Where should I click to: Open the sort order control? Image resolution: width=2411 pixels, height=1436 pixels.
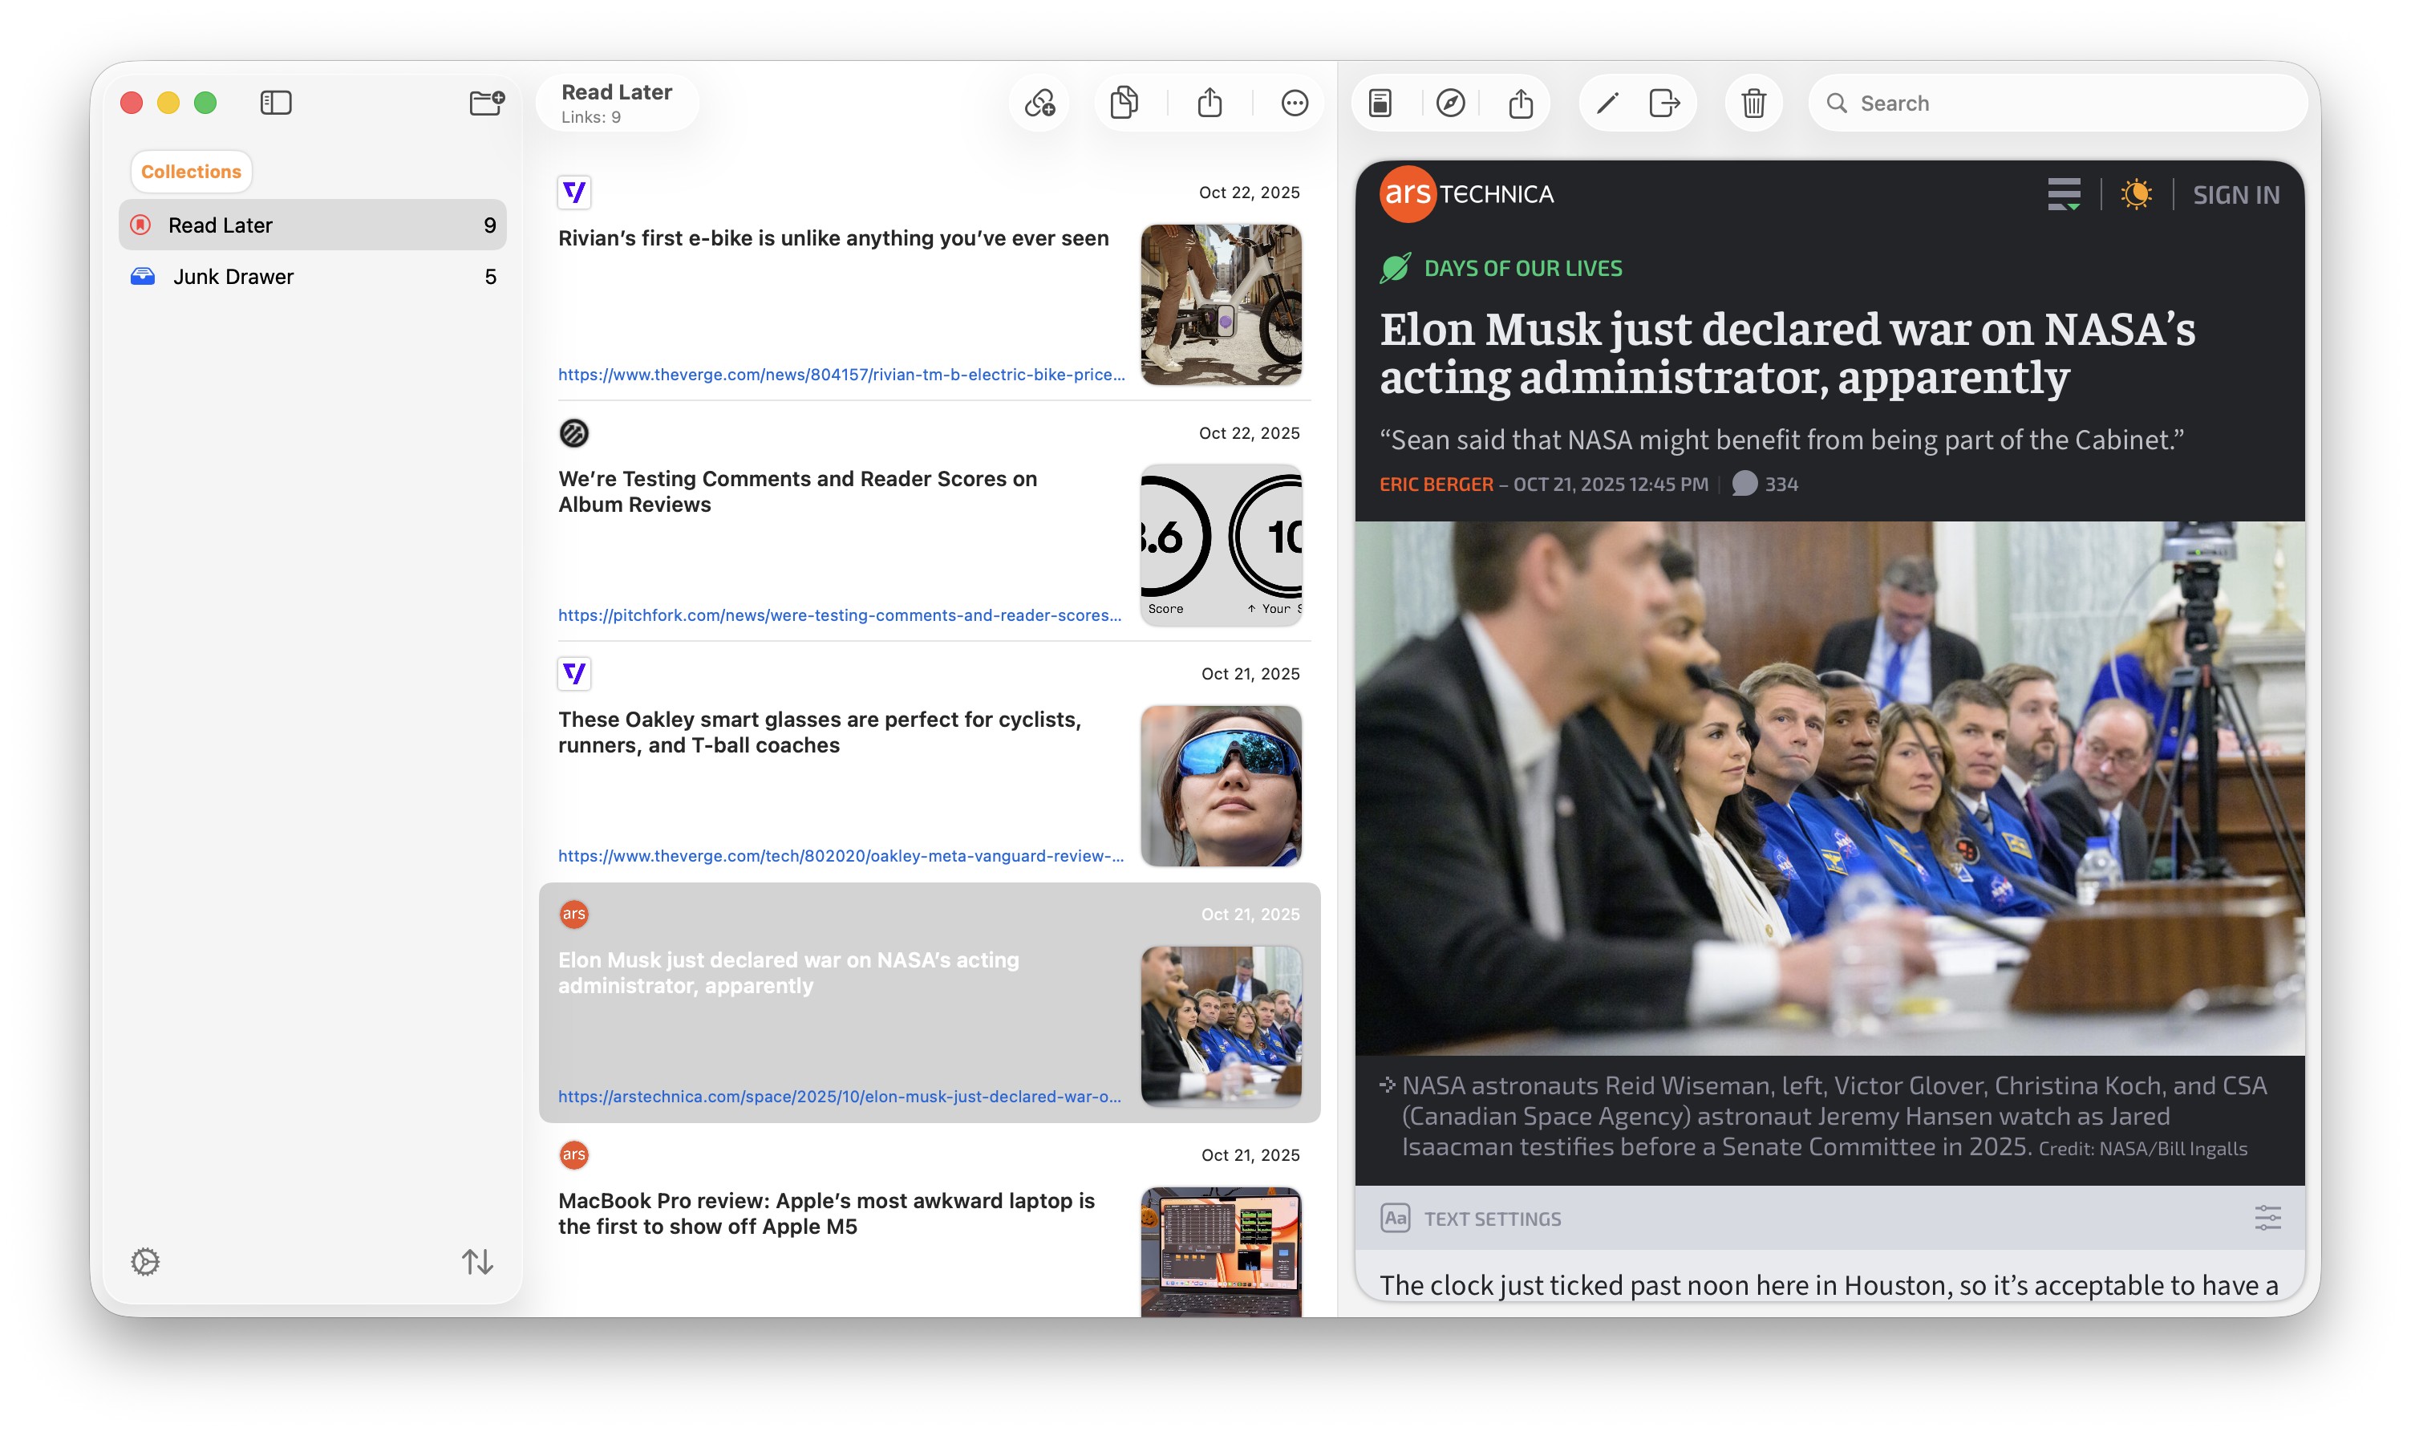(477, 1262)
